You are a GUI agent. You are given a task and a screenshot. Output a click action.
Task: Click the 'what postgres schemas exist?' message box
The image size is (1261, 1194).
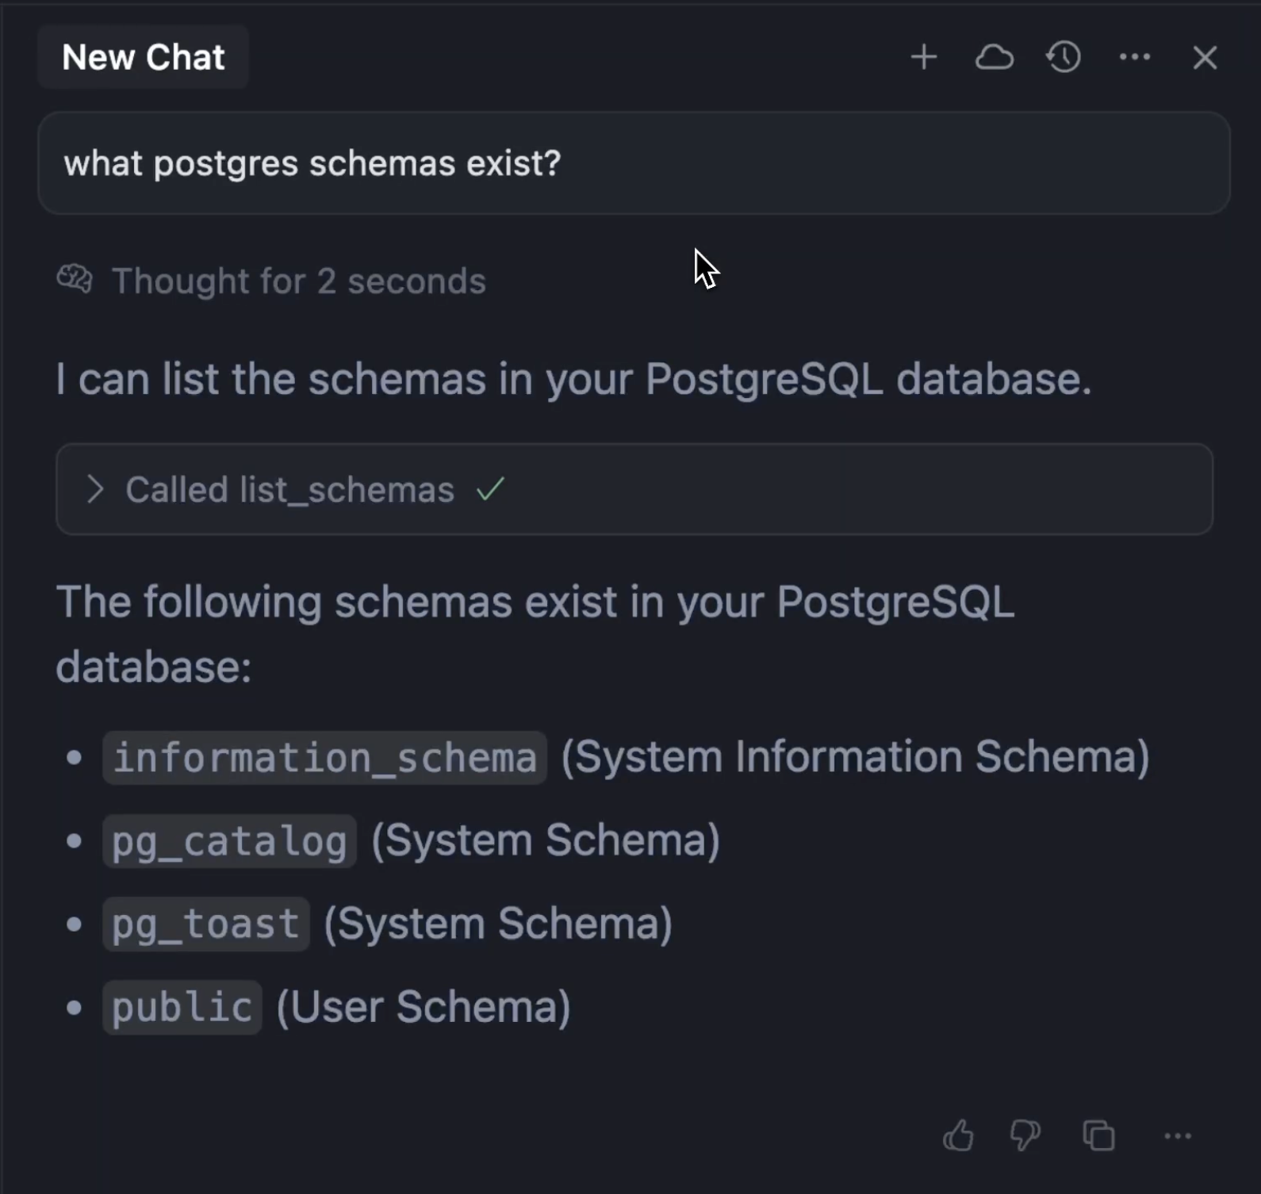pos(634,163)
